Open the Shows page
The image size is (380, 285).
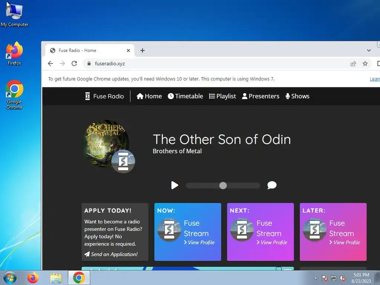[x=297, y=96]
